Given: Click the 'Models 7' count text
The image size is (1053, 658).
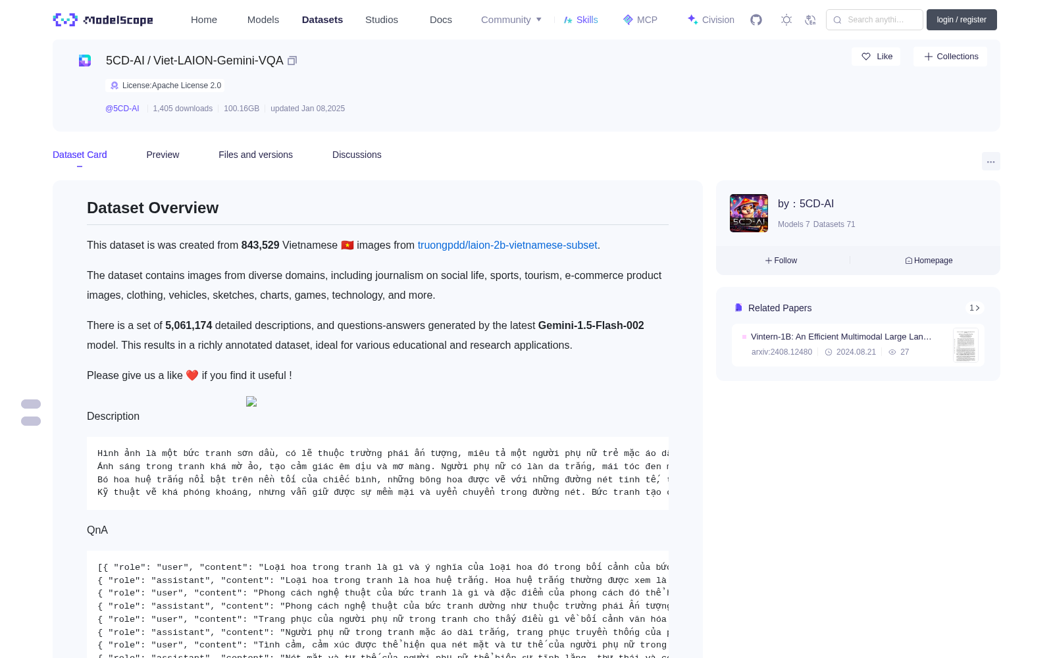Looking at the screenshot, I should pyautogui.click(x=794, y=224).
